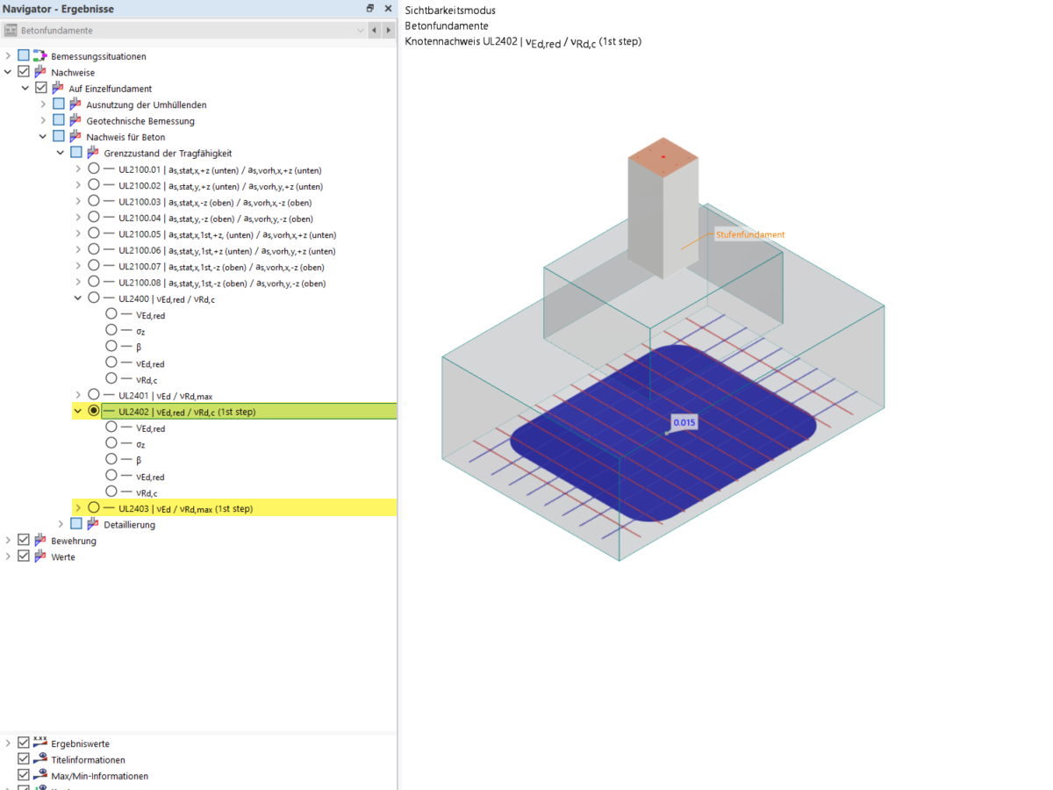
Task: Click the Titelinformationen eye icon
Action: point(39,759)
